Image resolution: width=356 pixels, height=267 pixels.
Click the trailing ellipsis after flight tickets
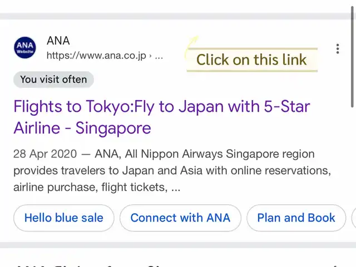(176, 187)
